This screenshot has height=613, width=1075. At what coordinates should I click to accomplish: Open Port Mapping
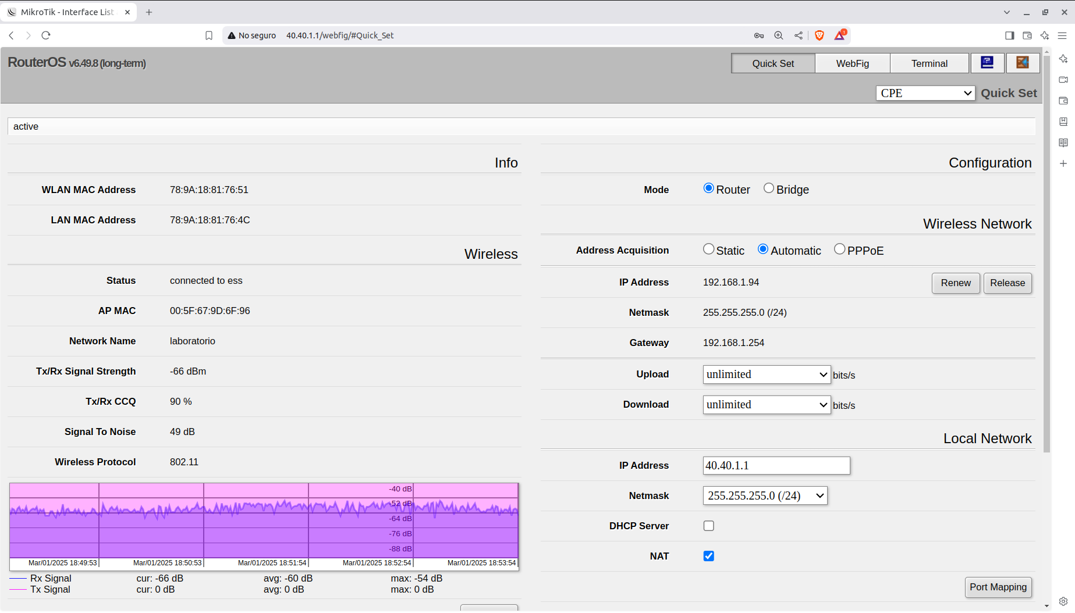coord(998,587)
